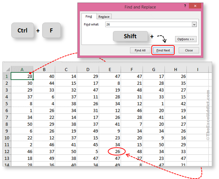The image size is (219, 179).
Task: Click cell G5 containing 1
Action: click(154, 104)
